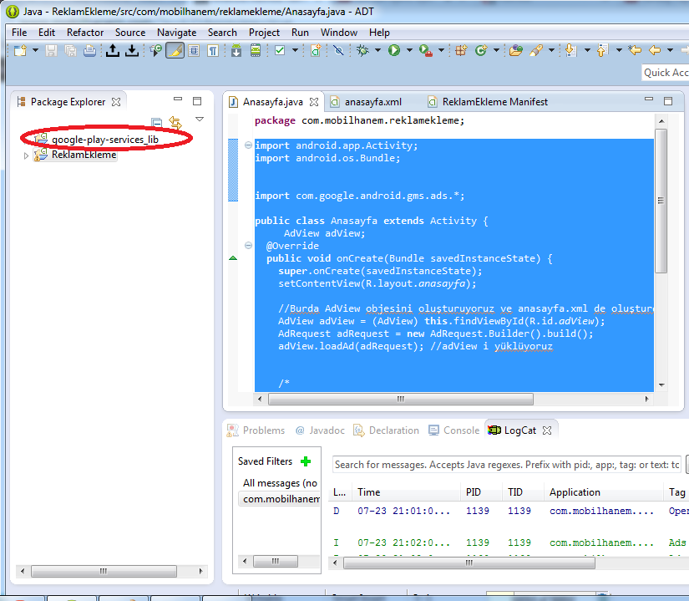Open the Back navigation history dropdown
Screen dimensions: 689x601
(x=670, y=50)
